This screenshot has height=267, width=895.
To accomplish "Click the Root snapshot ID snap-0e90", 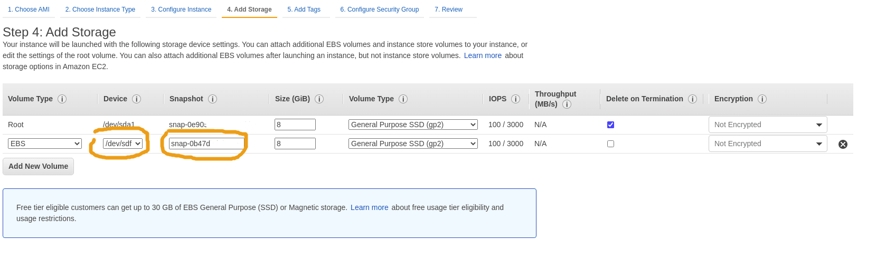I will point(188,125).
